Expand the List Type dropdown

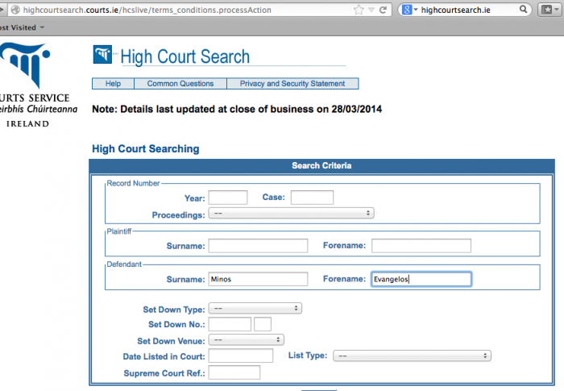(412, 356)
